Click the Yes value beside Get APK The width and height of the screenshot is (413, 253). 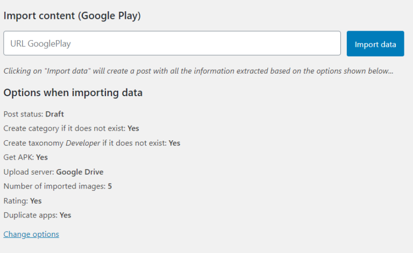click(x=42, y=157)
